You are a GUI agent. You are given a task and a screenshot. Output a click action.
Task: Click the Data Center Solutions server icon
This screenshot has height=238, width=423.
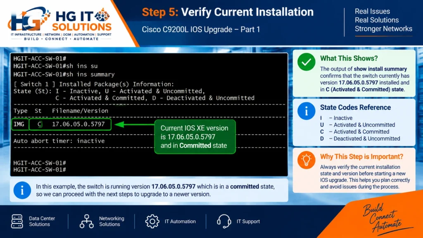click(x=17, y=221)
